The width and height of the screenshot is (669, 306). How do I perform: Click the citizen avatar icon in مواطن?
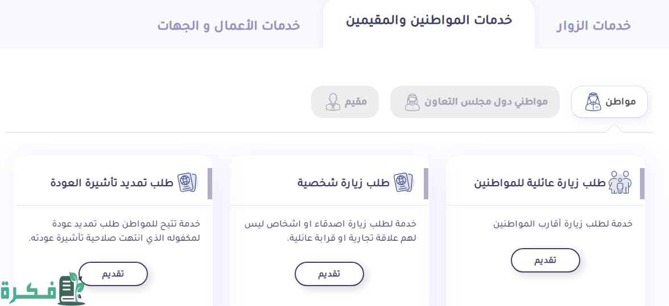pyautogui.click(x=593, y=102)
